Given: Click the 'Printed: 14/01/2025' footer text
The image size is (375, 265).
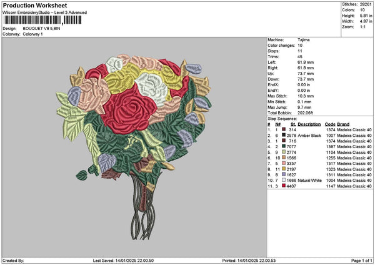Looking at the screenshot, I should [249, 261].
